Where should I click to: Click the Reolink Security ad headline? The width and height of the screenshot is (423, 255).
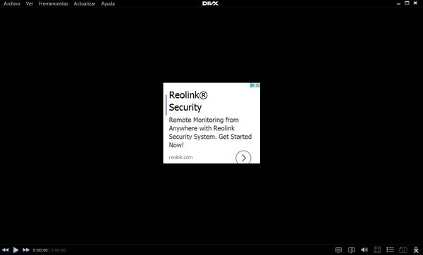(x=188, y=101)
